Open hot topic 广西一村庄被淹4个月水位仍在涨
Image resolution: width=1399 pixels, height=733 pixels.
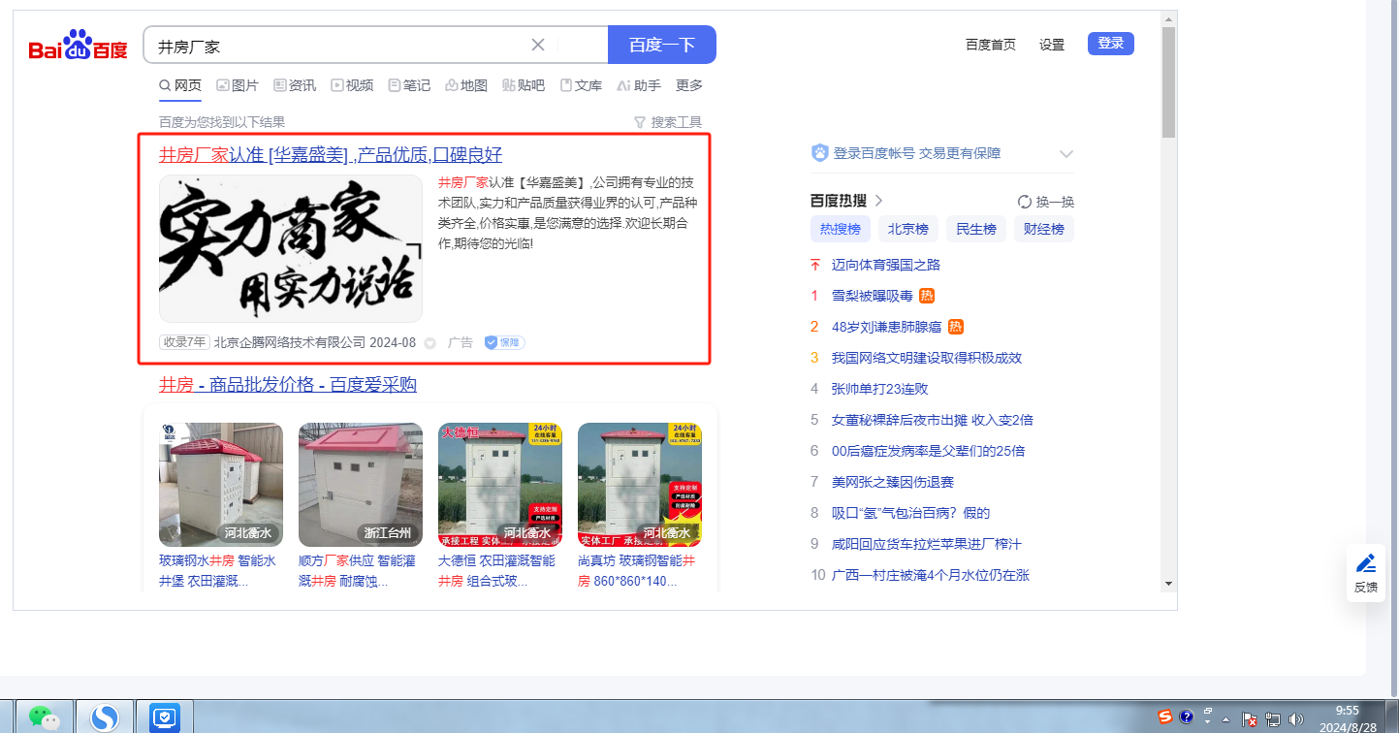pyautogui.click(x=931, y=575)
